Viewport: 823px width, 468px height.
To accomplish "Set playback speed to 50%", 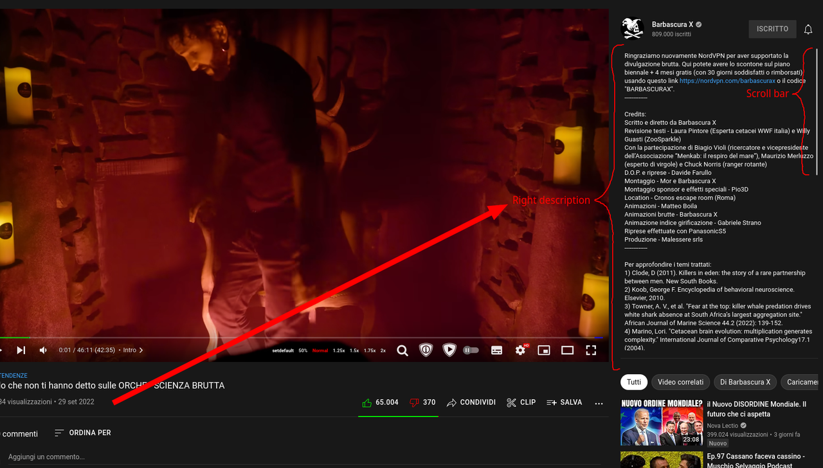I will coord(303,351).
